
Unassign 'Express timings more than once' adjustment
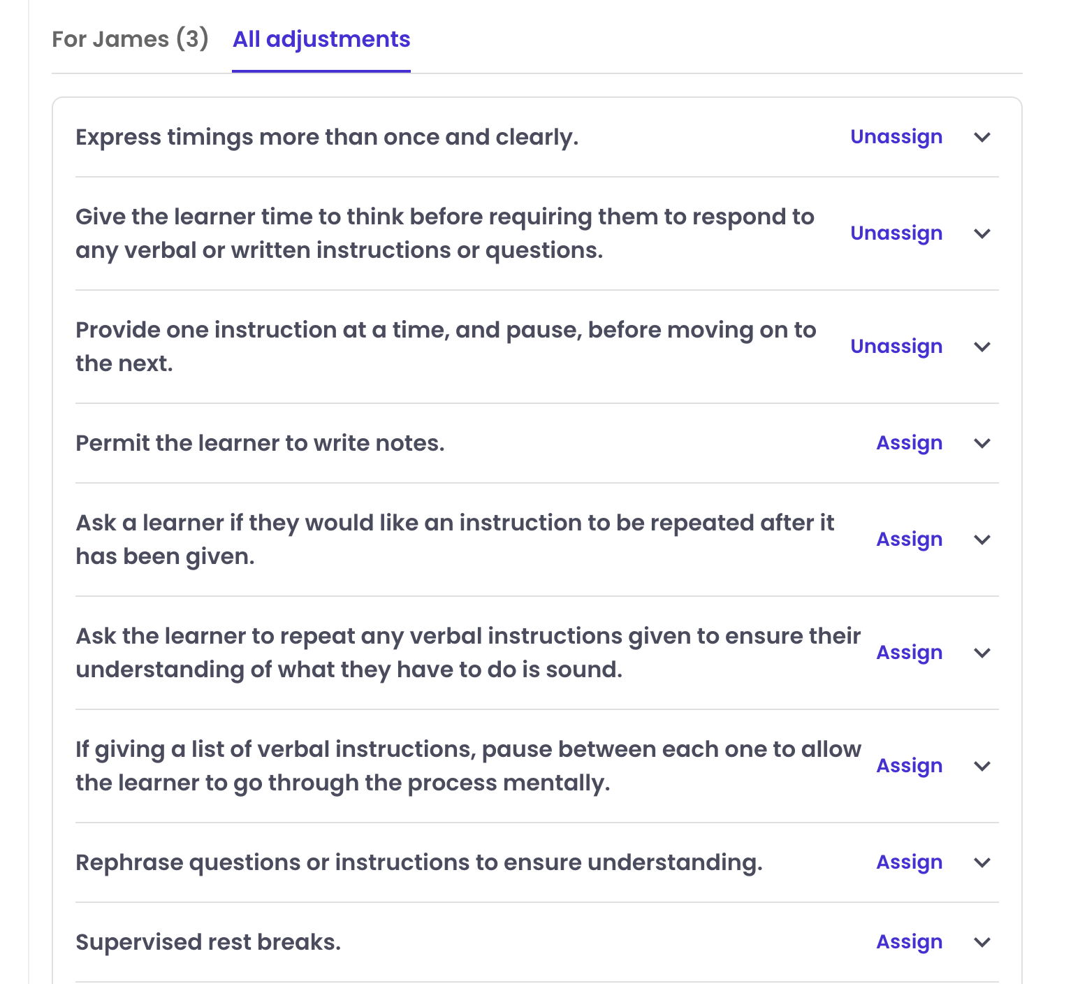(x=896, y=137)
